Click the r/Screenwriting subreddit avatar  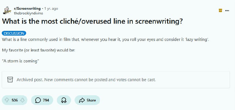coord(7,11)
